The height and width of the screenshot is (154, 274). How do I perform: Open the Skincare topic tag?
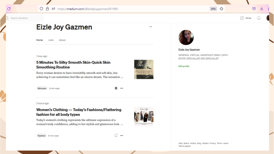tap(42, 88)
